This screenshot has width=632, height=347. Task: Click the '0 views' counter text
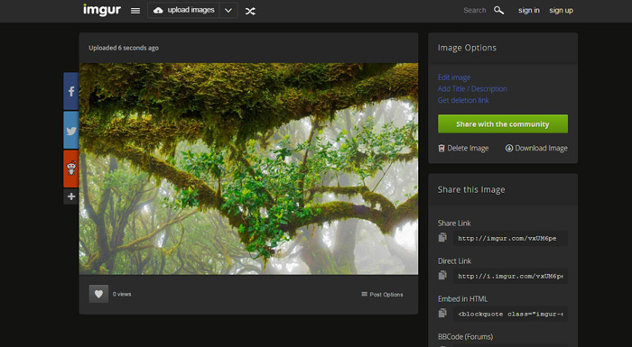(x=122, y=294)
